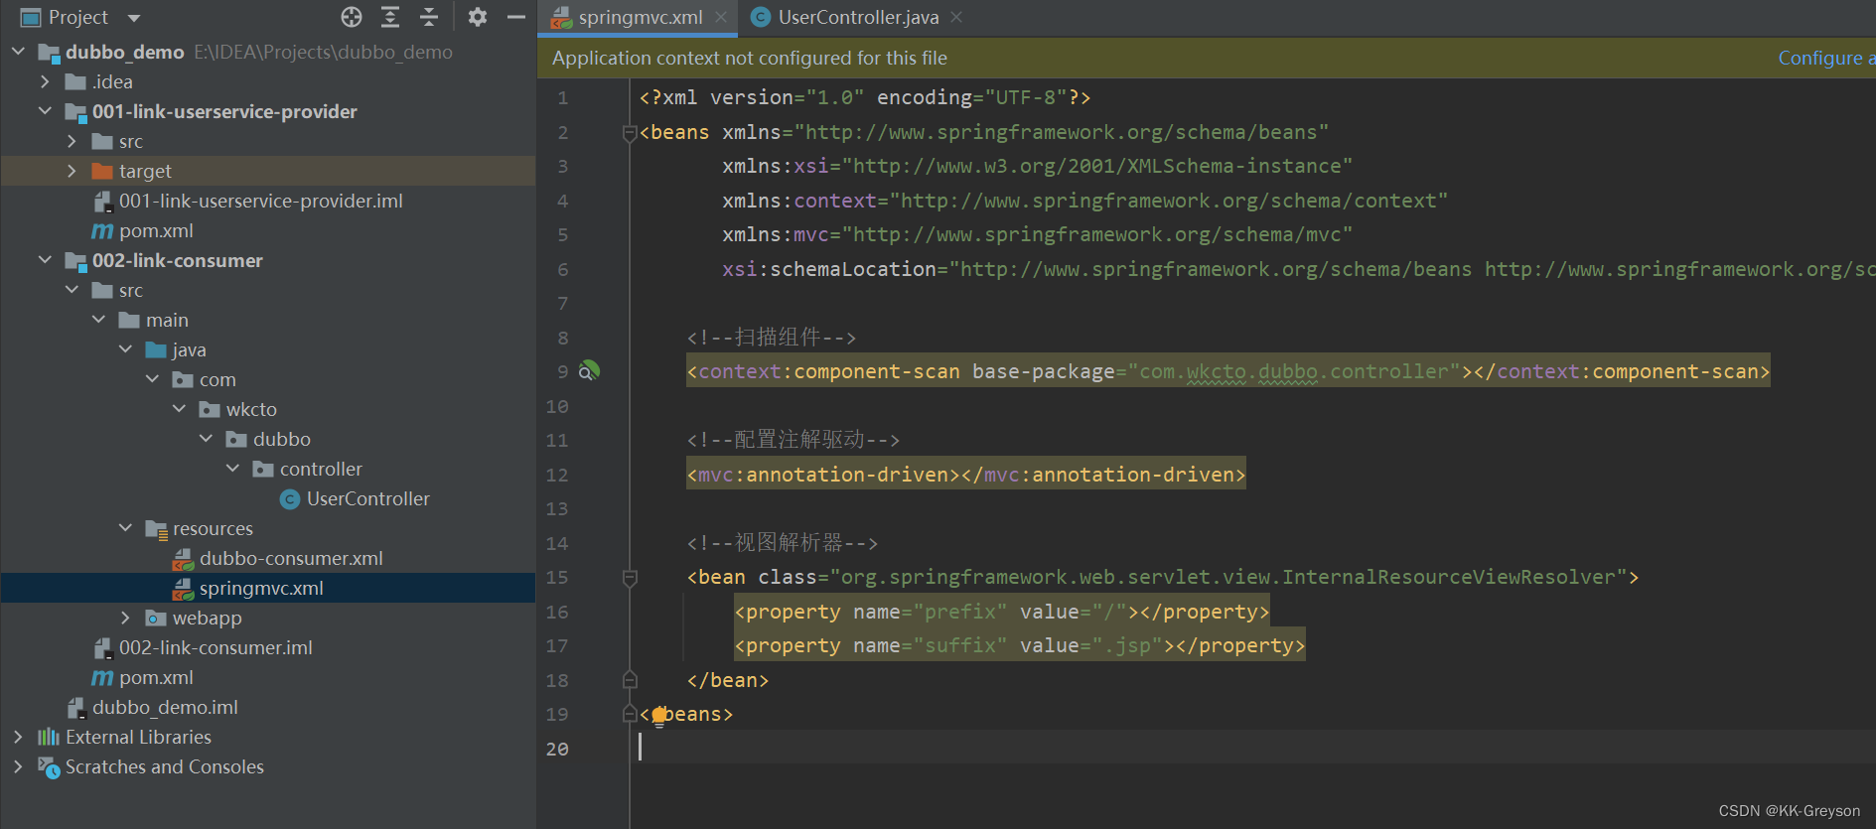
Task: Select the com package
Action: [217, 379]
